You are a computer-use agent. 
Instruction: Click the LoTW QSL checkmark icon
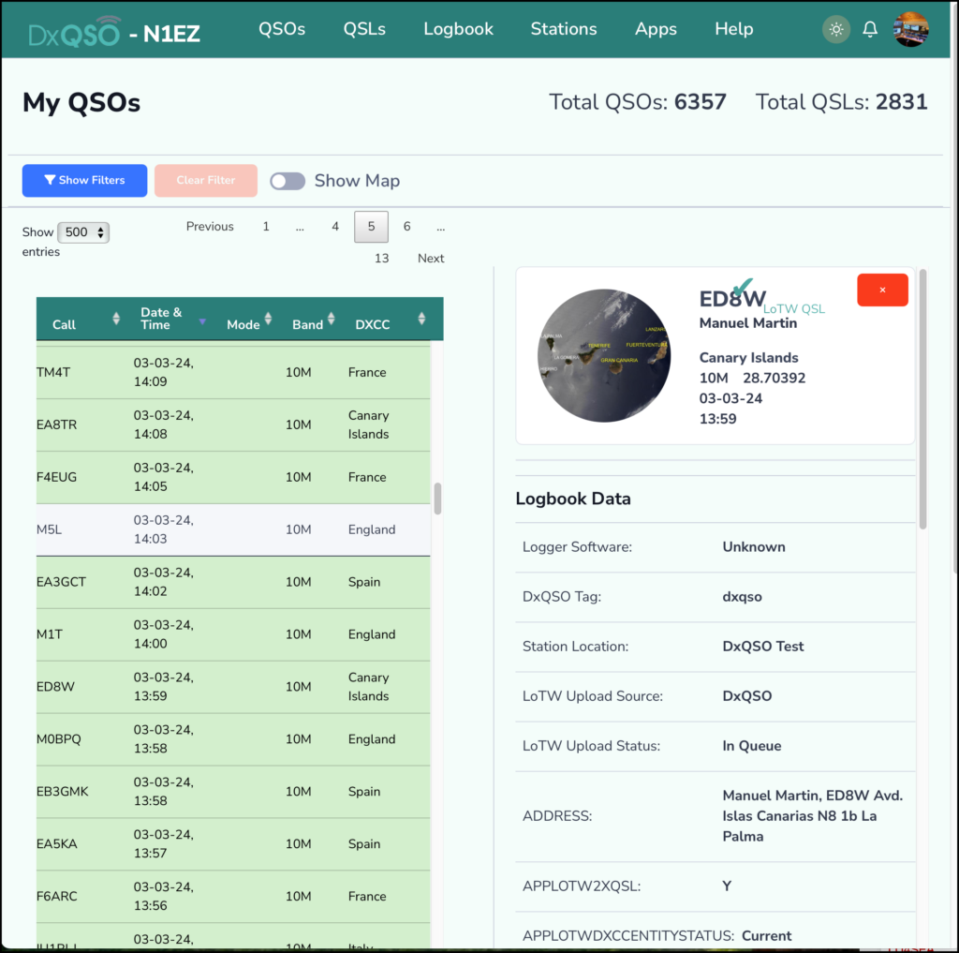click(742, 287)
